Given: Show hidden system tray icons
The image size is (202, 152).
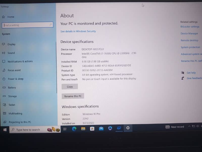Looking at the screenshot, I should tap(189, 126).
